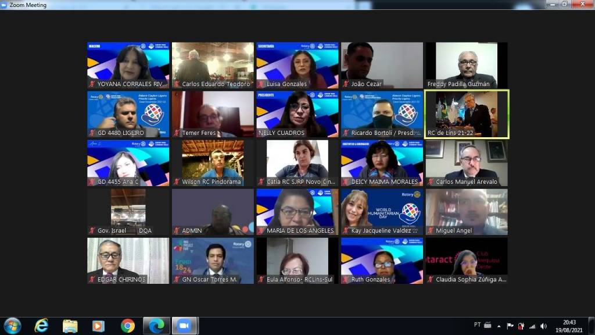
Task: Launch Internet Explorer from the taskbar
Action: tap(41, 326)
